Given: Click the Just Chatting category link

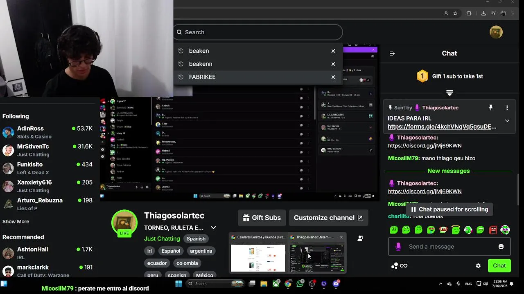Looking at the screenshot, I should click(x=162, y=239).
